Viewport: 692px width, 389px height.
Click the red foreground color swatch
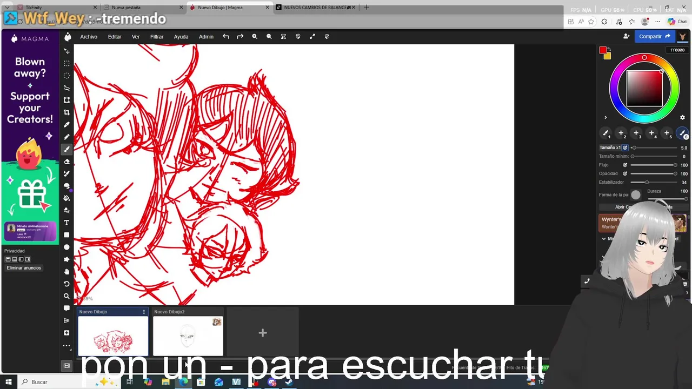pyautogui.click(x=603, y=50)
